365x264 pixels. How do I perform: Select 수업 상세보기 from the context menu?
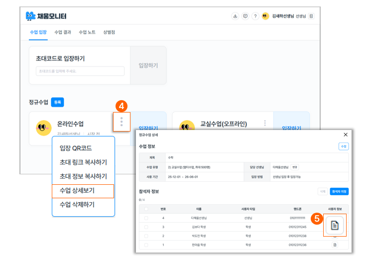click(x=83, y=191)
